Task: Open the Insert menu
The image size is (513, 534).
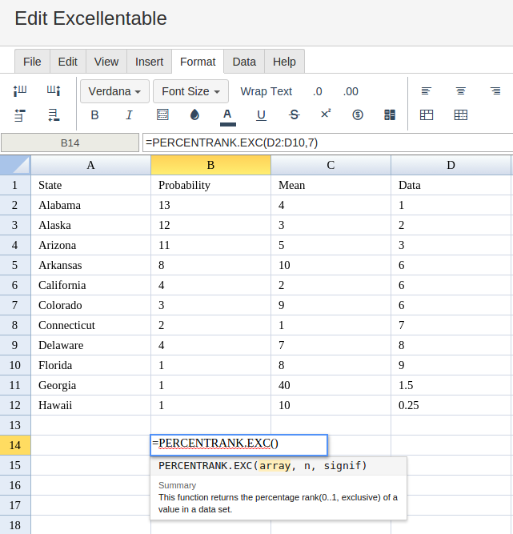Action: (x=149, y=62)
